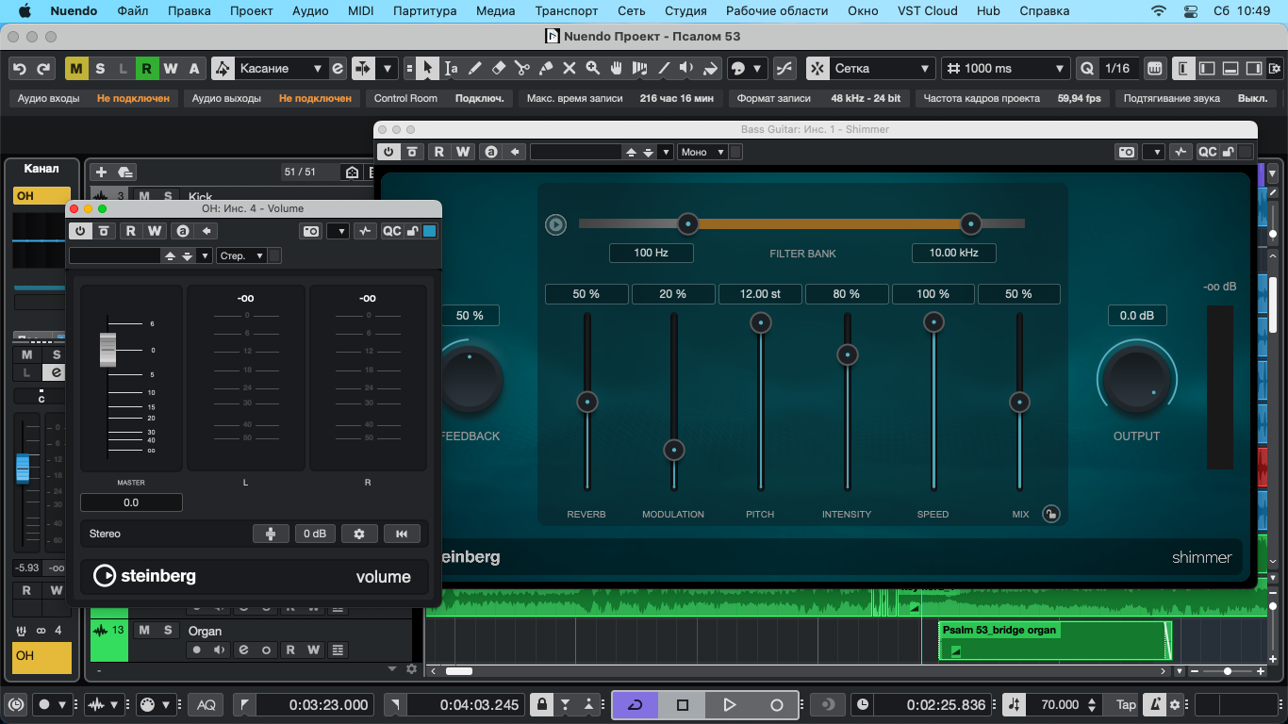Click Play in the transport bar
Viewport: 1288px width, 724px height.
729,704
